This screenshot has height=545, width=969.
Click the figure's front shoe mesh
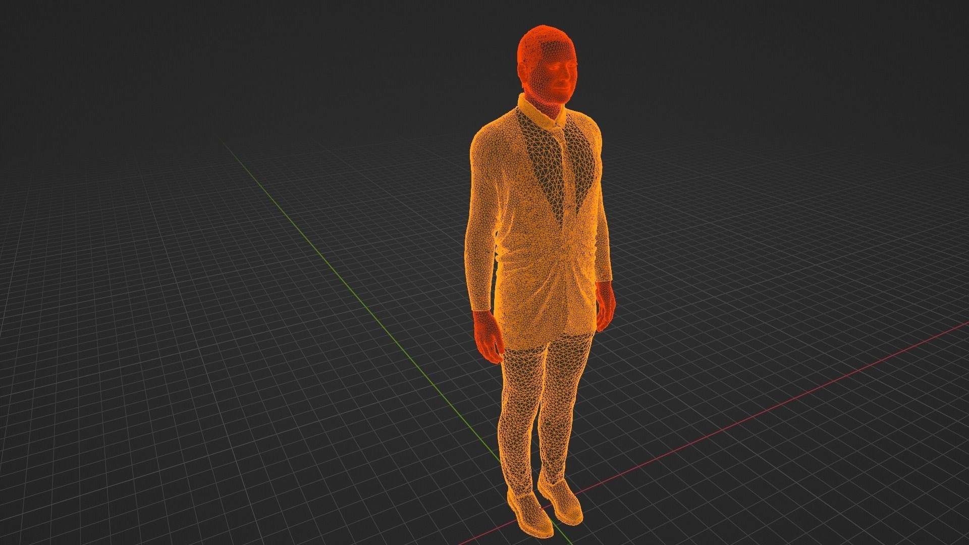529,514
